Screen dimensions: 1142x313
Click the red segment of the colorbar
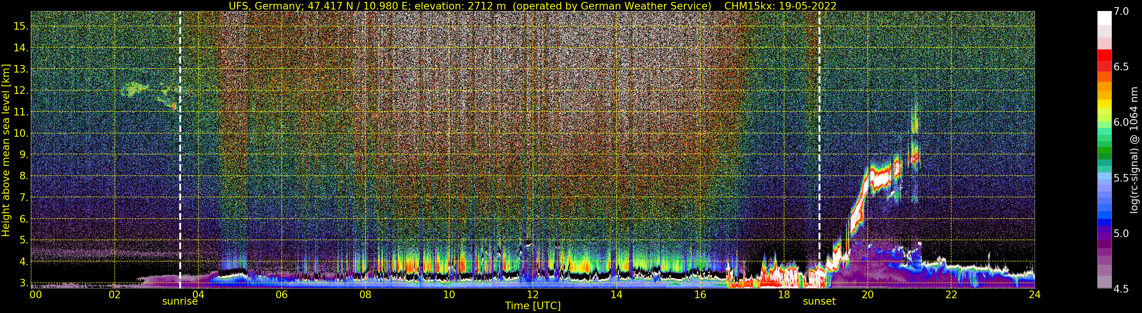tap(1104, 55)
